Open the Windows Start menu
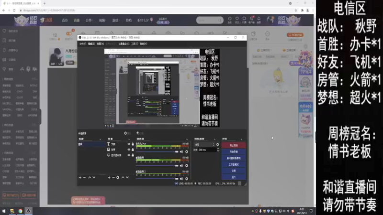Screen dimensions: 383x215 pyautogui.click(x=4, y=211)
